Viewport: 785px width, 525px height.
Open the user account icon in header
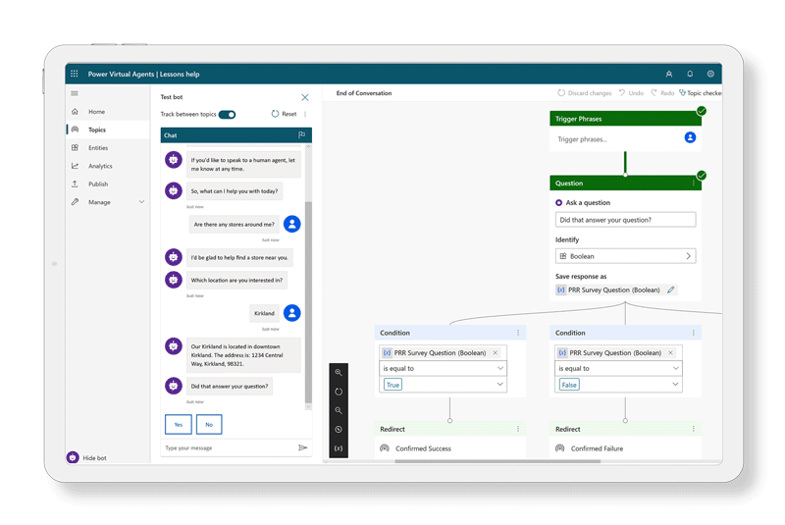(x=669, y=74)
